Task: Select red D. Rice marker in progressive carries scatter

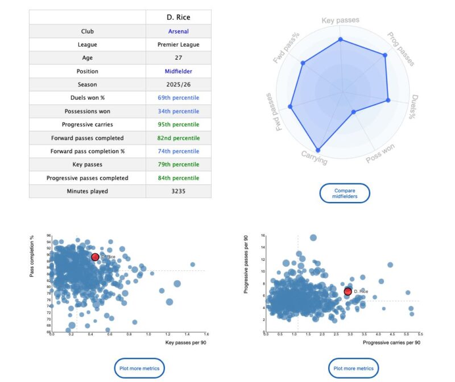Action: click(x=348, y=291)
